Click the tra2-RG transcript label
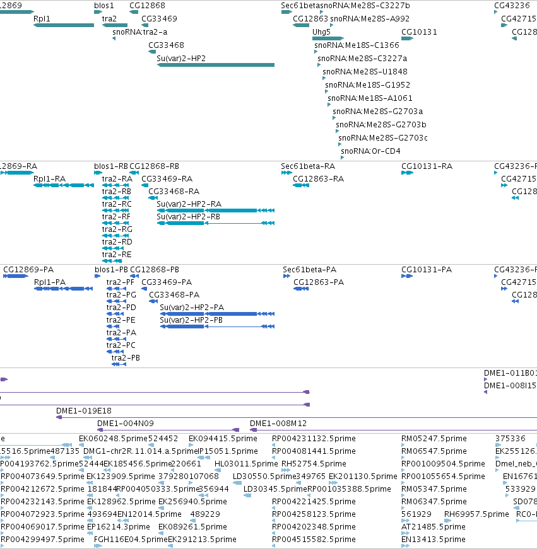537x549 pixels. (117, 229)
